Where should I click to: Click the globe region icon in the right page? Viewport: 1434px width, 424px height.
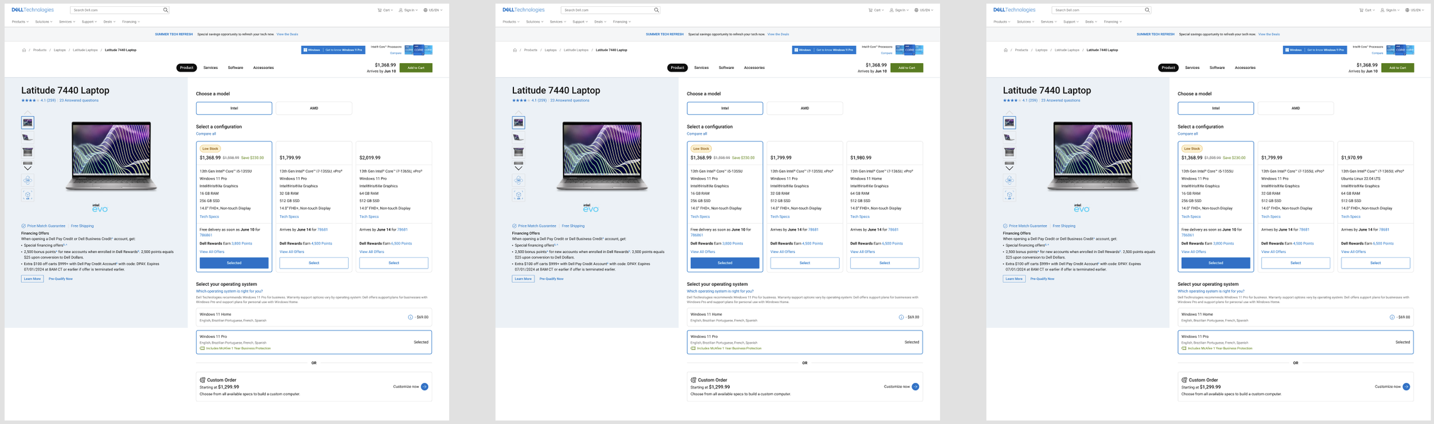click(x=1407, y=10)
